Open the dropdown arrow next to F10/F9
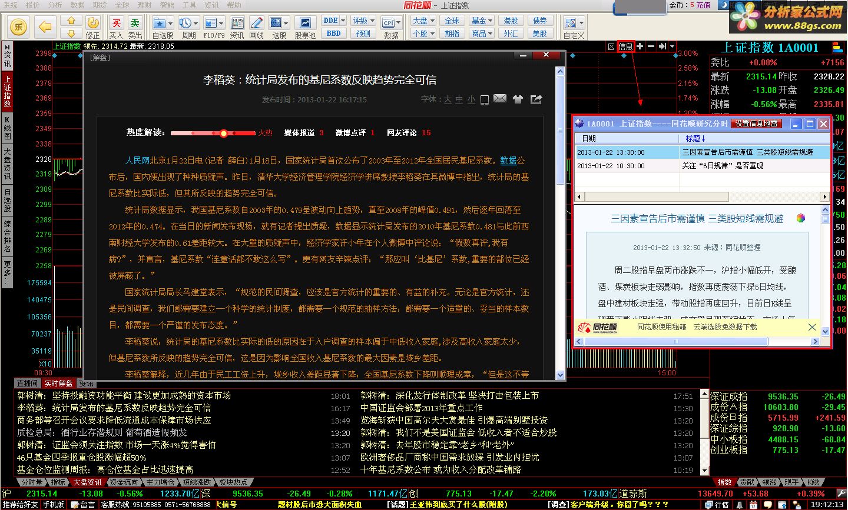 point(221,24)
